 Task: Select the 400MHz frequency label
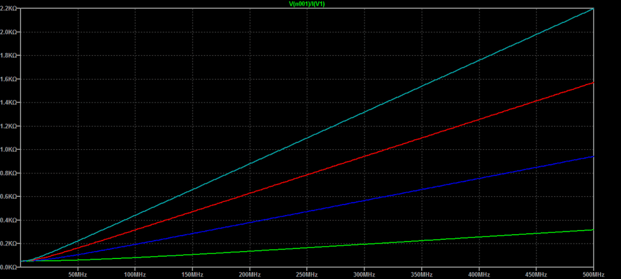pos(479,274)
